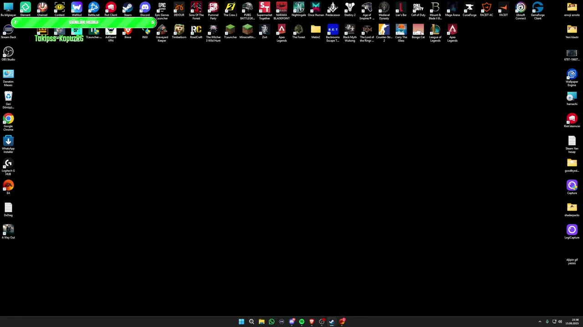Select the Destiny 2 icon
This screenshot has height=327, width=583.
tap(350, 10)
